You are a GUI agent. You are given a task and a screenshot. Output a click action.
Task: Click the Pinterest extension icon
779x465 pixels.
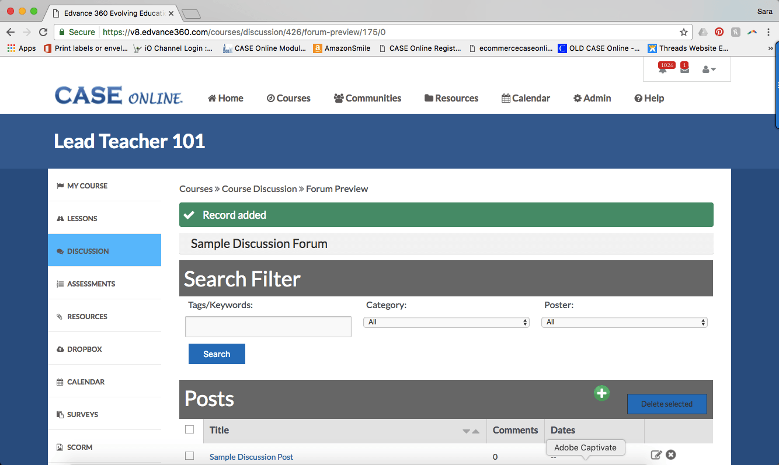click(x=719, y=32)
